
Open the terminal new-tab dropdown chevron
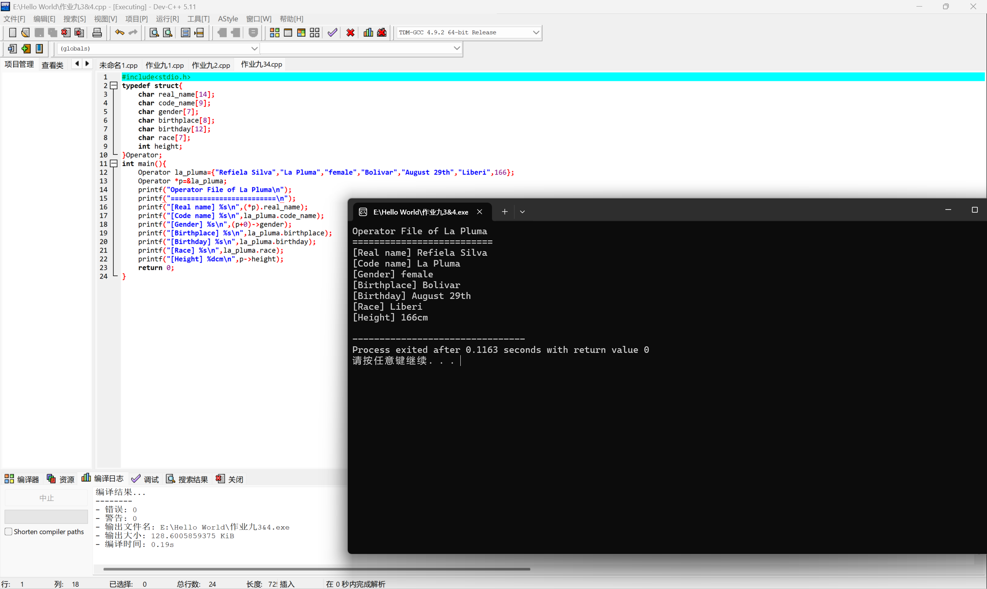(x=522, y=212)
